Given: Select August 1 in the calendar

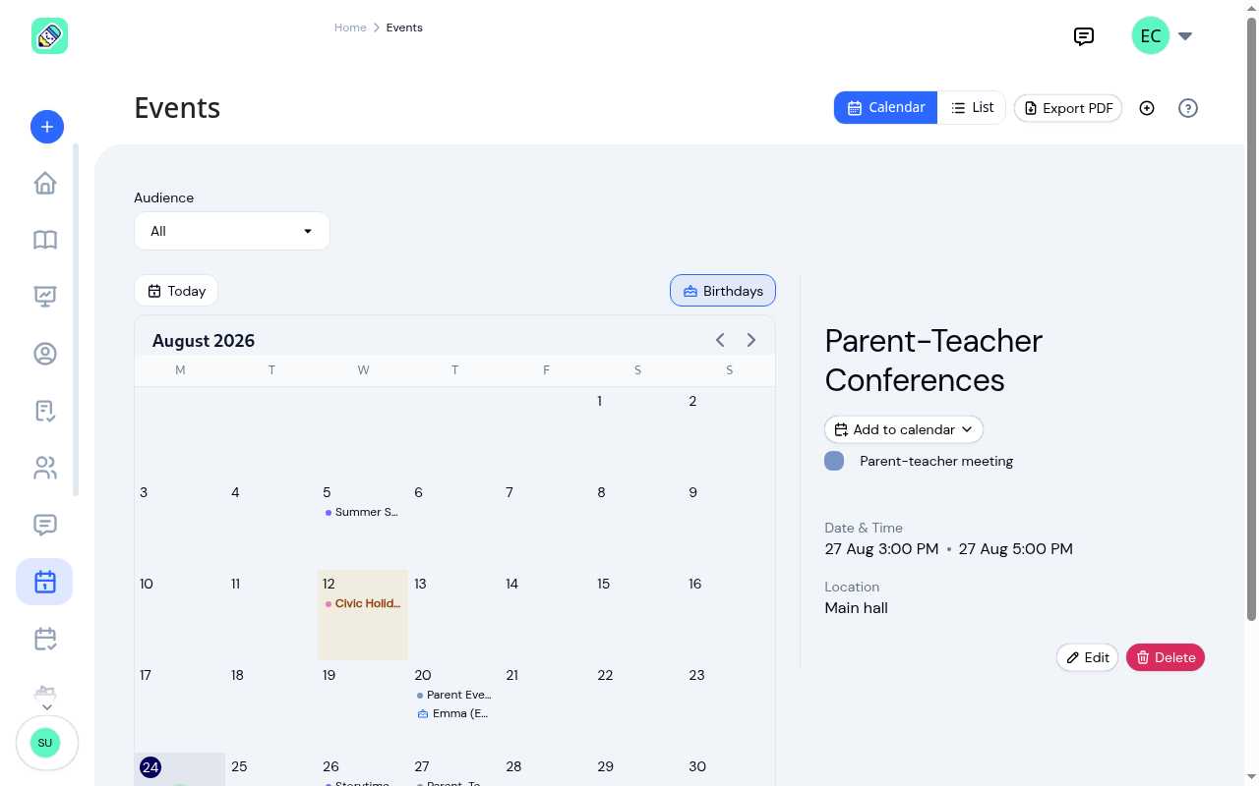Looking at the screenshot, I should (x=600, y=401).
